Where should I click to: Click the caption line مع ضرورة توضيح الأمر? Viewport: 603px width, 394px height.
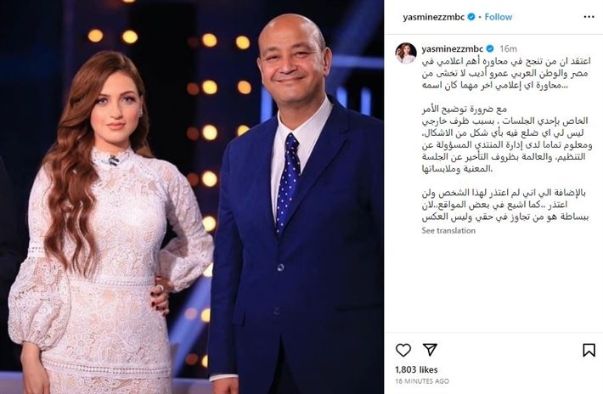coord(465,110)
